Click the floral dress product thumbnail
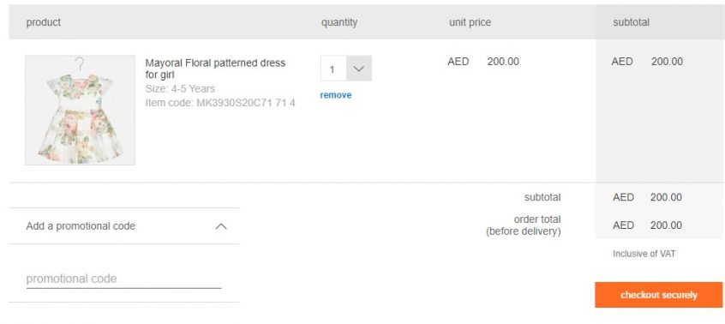The height and width of the screenshot is (324, 725). [x=80, y=110]
